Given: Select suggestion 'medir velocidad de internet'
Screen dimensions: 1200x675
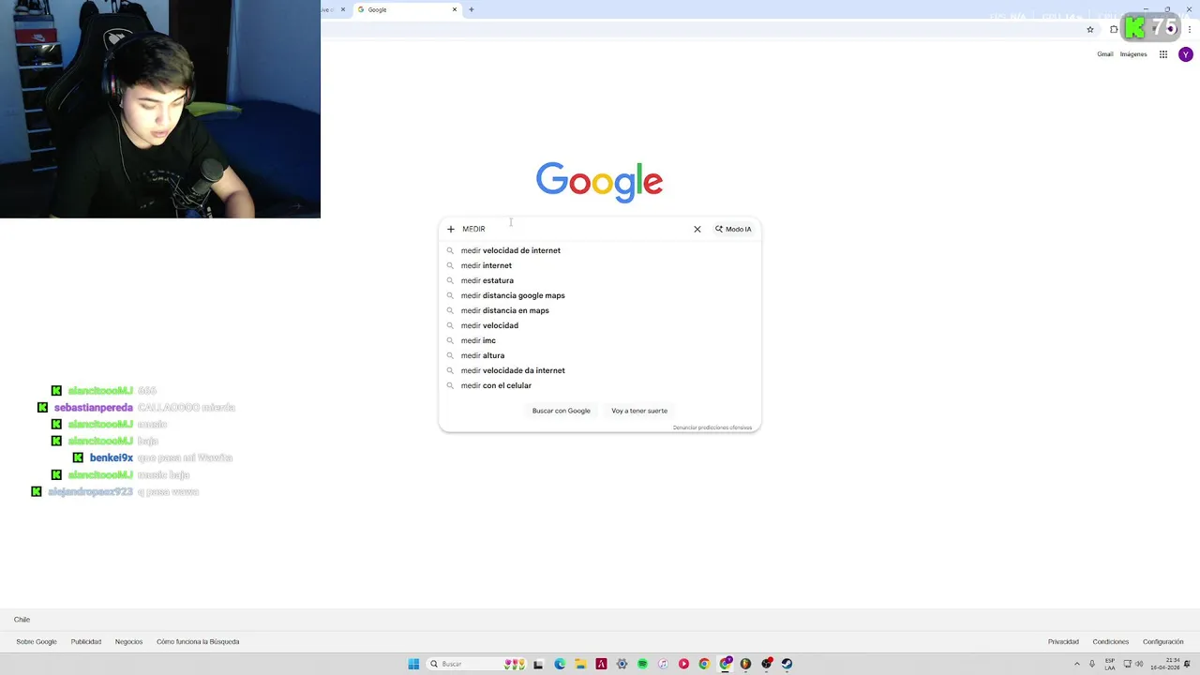Looking at the screenshot, I should tap(600, 250).
